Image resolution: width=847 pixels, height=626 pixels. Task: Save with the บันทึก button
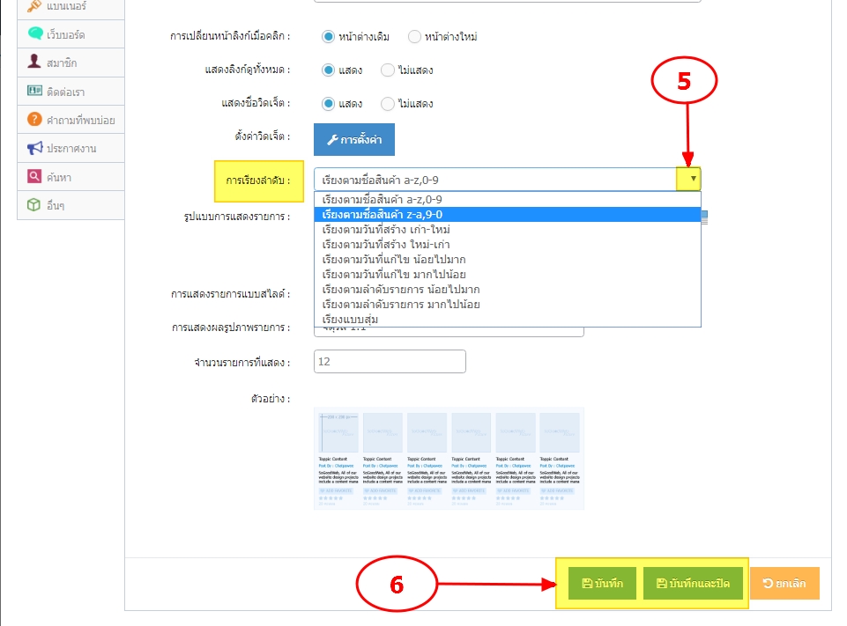pos(602,584)
